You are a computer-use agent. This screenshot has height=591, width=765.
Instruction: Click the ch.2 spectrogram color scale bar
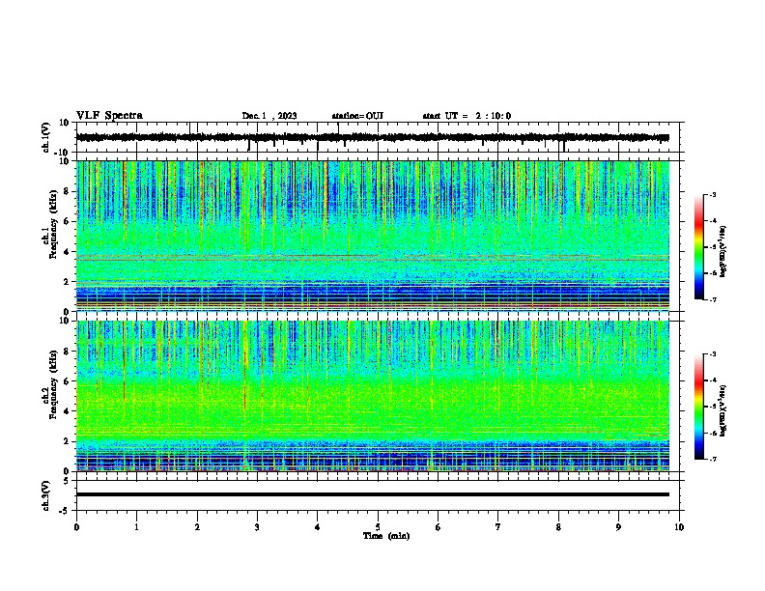[699, 407]
